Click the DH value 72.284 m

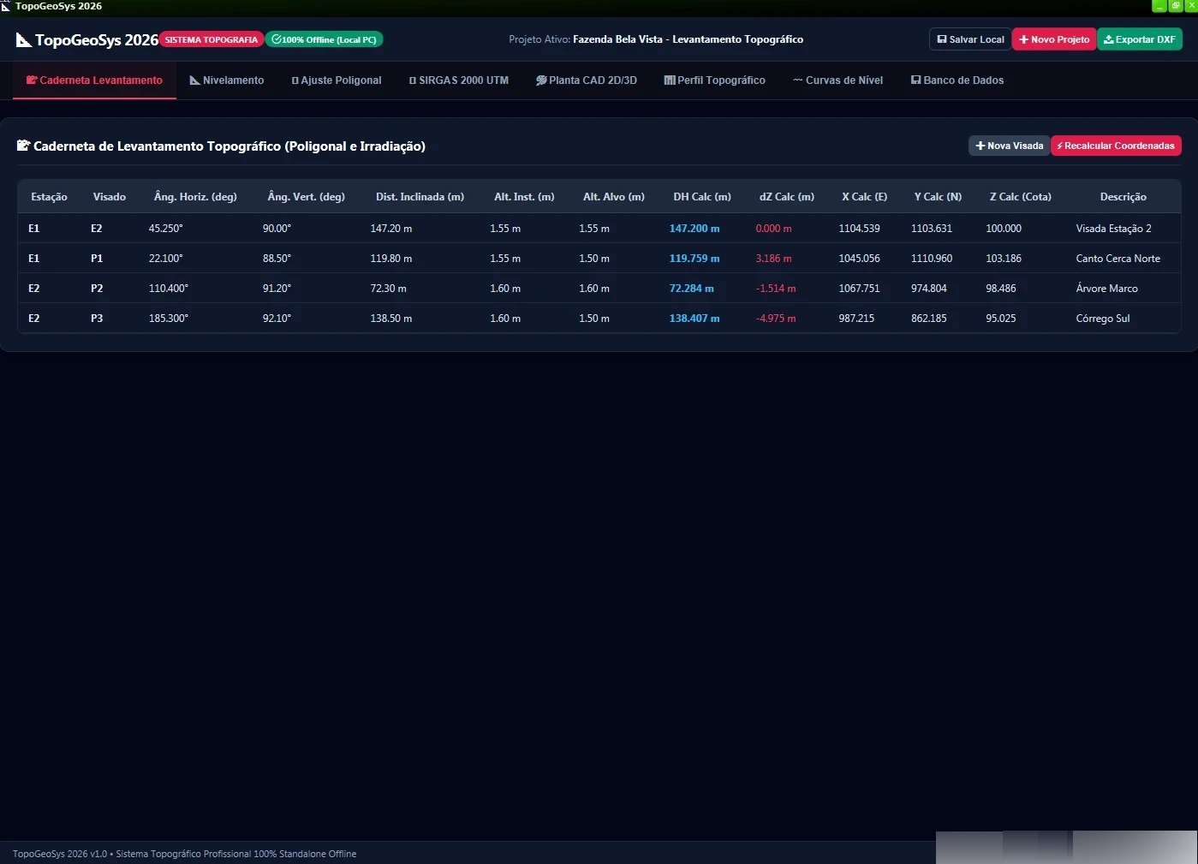[691, 289]
